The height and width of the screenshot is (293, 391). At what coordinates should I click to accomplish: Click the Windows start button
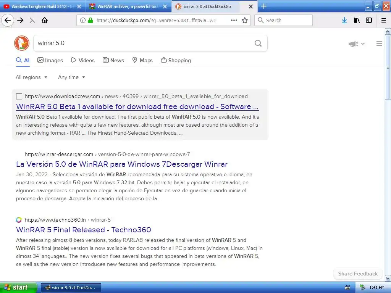tap(18, 288)
